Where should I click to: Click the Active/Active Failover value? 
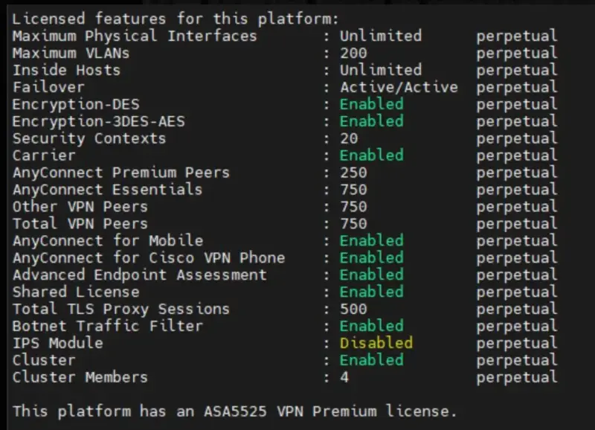[399, 87]
